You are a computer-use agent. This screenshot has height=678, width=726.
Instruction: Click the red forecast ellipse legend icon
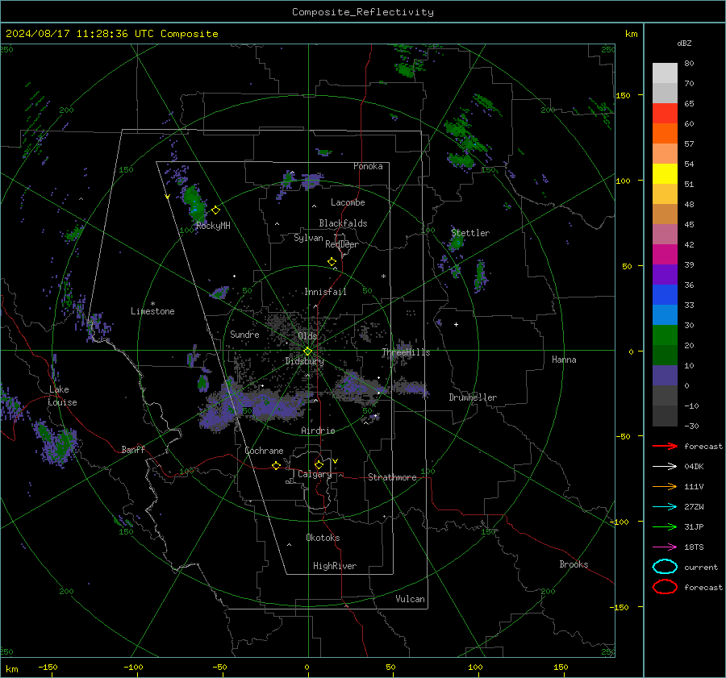tap(665, 587)
